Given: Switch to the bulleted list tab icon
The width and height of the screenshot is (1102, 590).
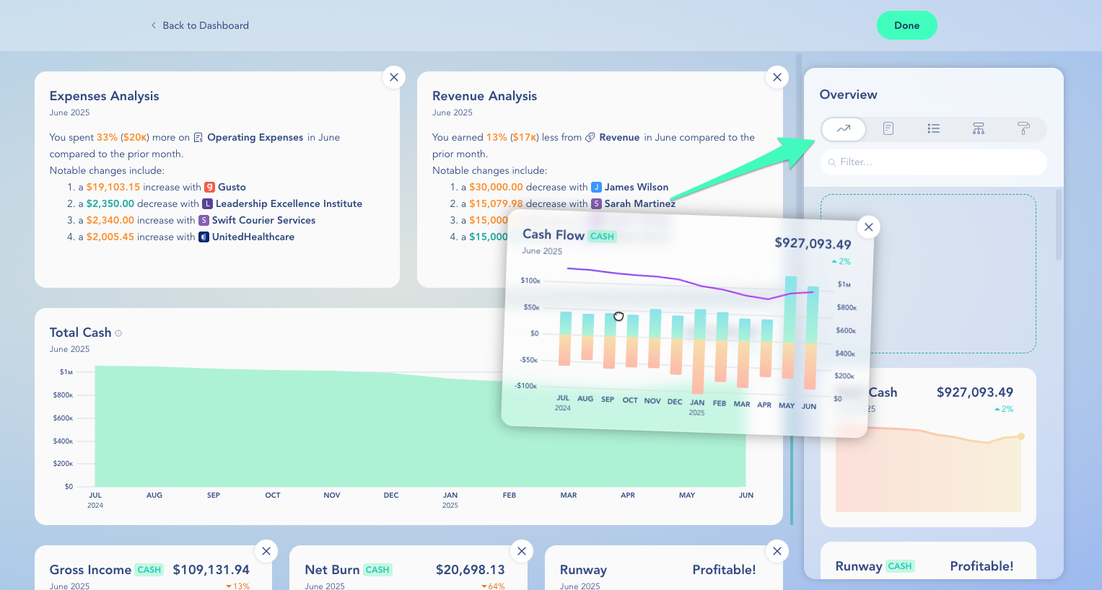Looking at the screenshot, I should 933,129.
